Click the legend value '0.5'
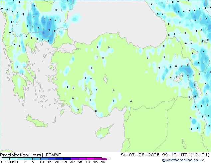 [12, 162]
